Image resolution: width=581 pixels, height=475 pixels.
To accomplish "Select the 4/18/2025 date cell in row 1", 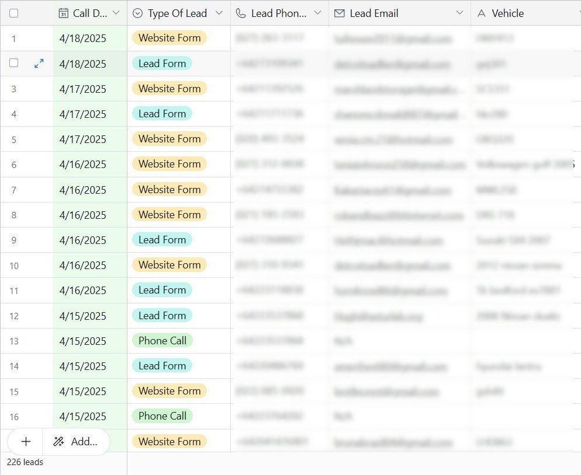I will [83, 39].
